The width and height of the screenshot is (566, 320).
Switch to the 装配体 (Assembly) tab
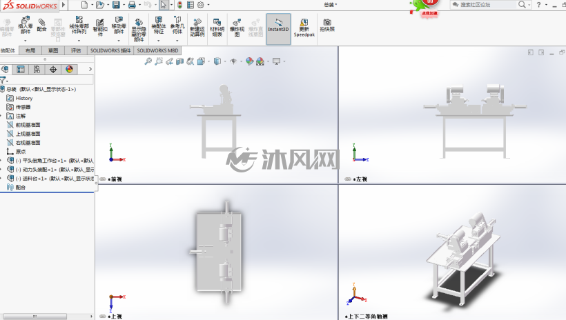coord(9,50)
